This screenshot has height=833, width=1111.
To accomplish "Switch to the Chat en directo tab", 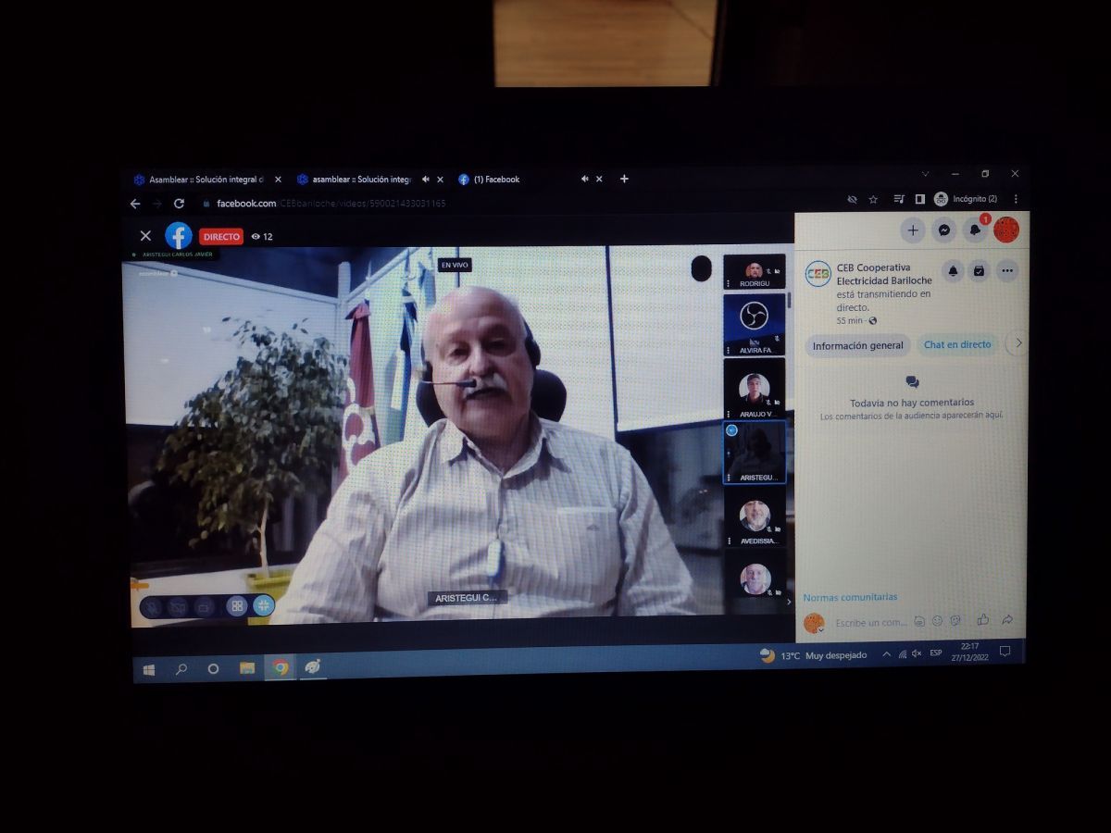I will tap(957, 345).
